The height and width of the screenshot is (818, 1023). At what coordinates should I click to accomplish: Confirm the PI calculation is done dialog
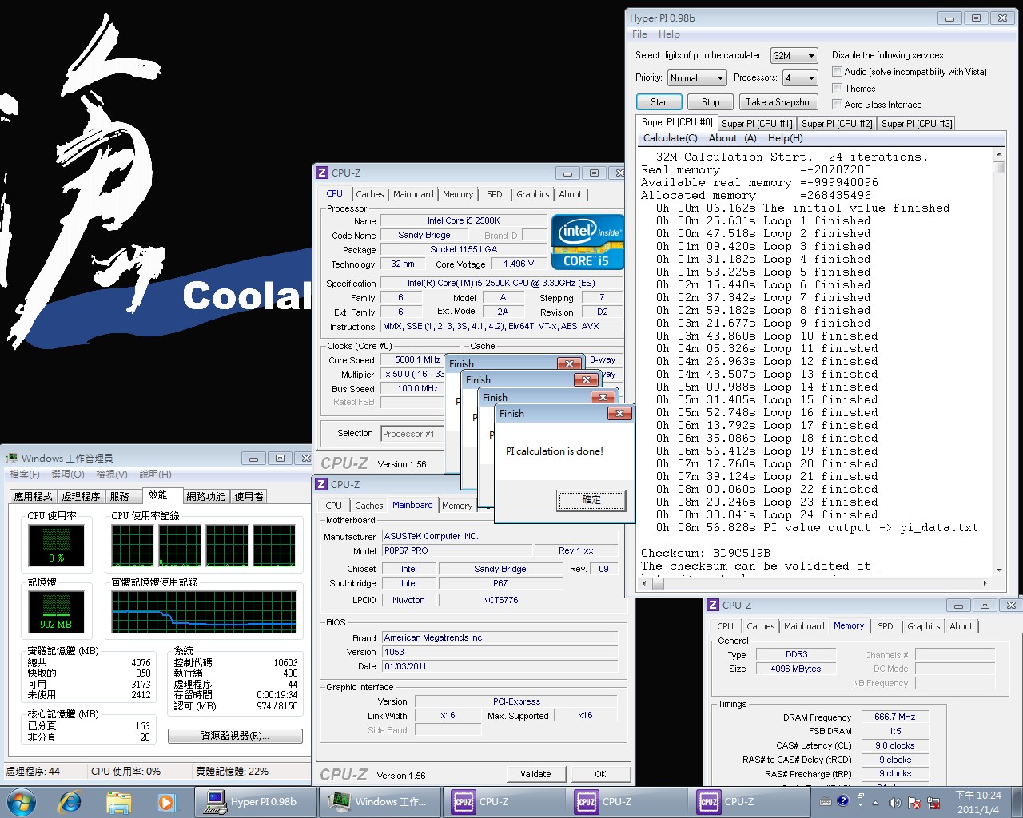591,500
